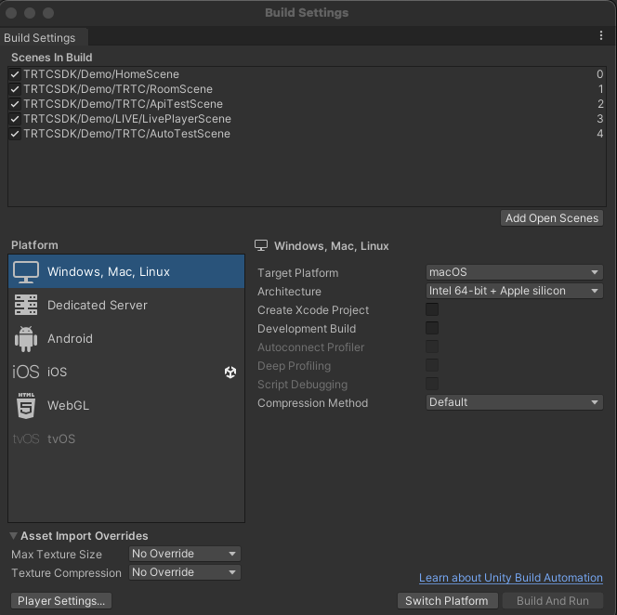The width and height of the screenshot is (617, 615).
Task: Open the Target Platform dropdown
Action: coord(514,272)
